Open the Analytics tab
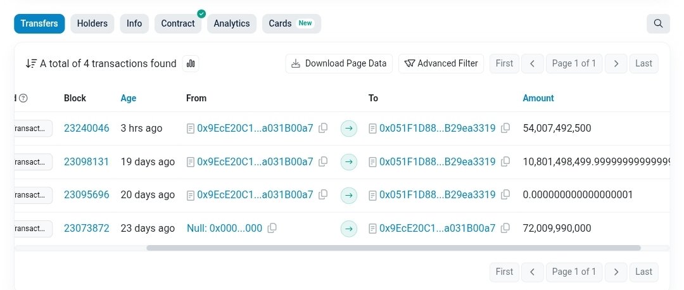Viewport: 684px width, 290px height. click(x=232, y=23)
